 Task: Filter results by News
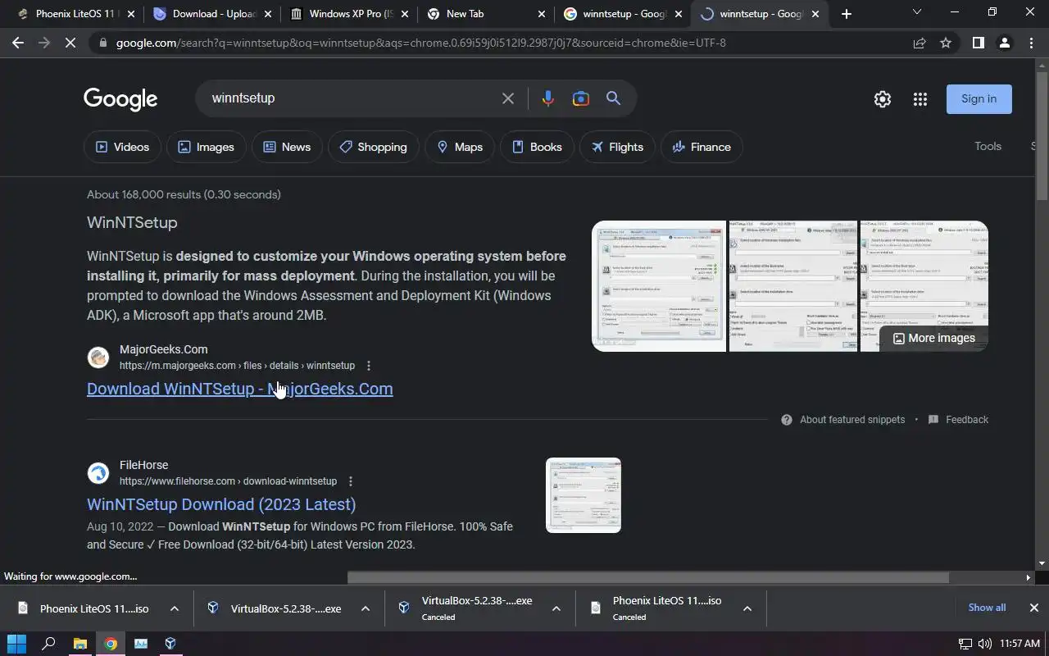[x=287, y=147]
